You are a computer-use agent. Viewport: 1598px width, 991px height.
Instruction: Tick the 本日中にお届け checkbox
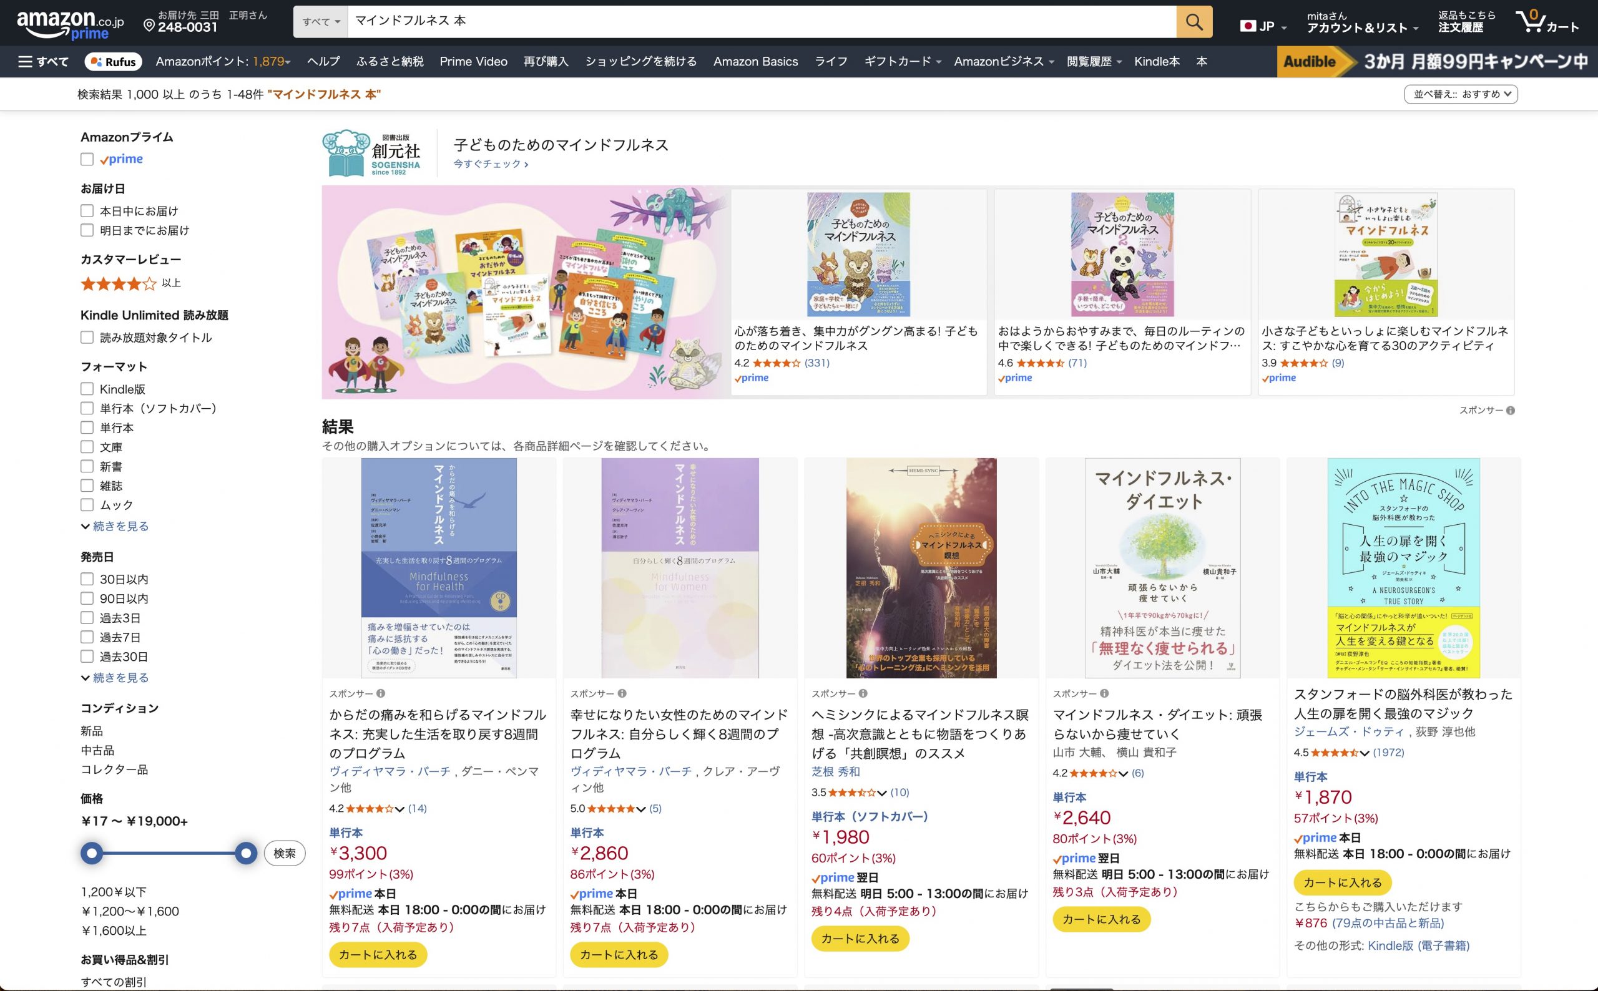[87, 211]
